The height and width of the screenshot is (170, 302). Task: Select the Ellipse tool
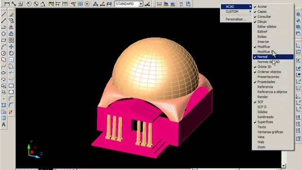click(3, 73)
